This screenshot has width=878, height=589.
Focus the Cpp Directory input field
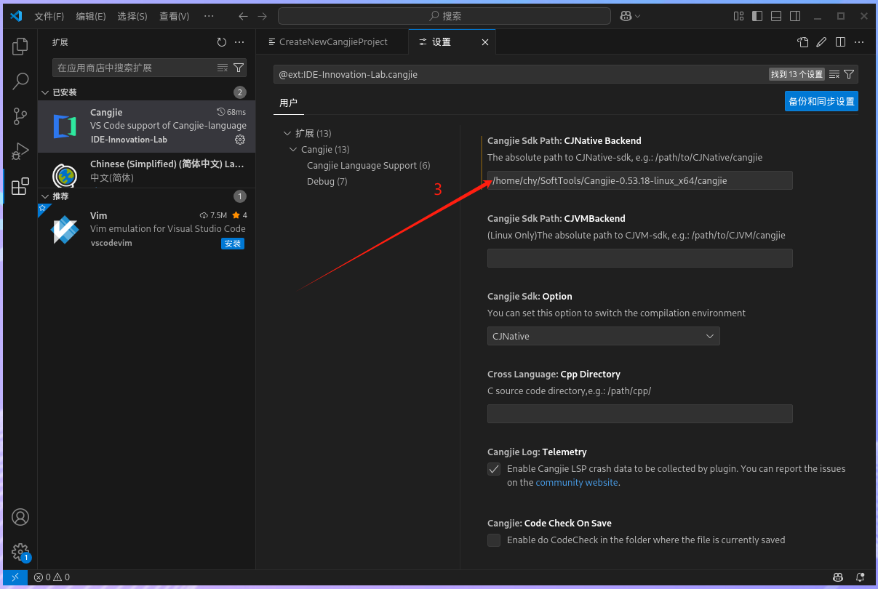pos(639,414)
